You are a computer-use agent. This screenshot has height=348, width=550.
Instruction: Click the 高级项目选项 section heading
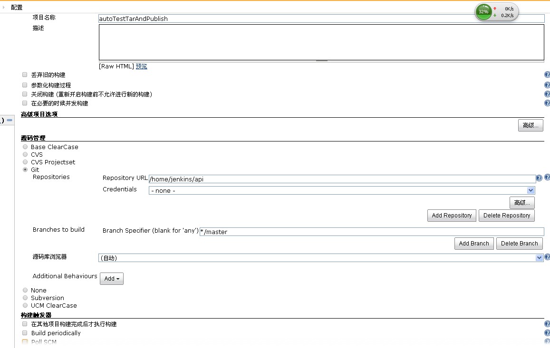point(39,114)
